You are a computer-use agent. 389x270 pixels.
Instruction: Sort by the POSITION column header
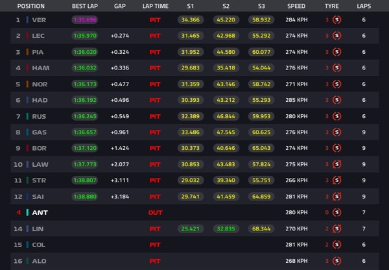click(30, 6)
